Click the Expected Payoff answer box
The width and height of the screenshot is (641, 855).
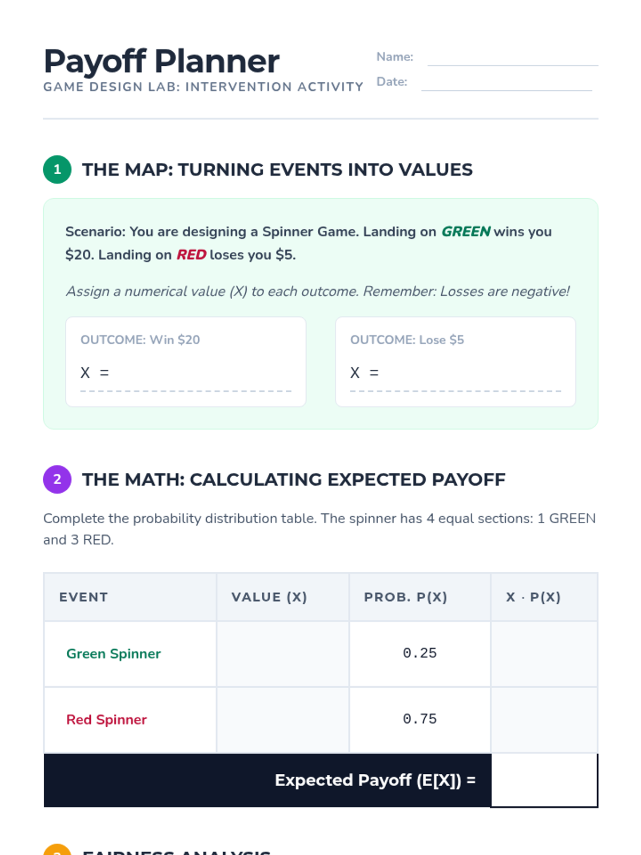coord(544,780)
